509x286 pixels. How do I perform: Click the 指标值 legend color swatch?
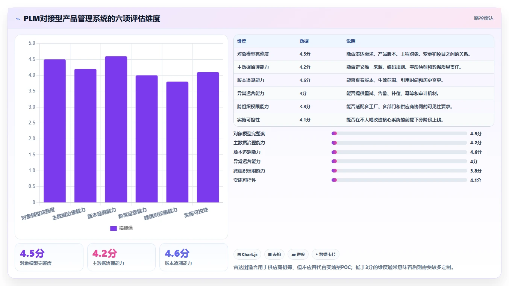(114, 228)
